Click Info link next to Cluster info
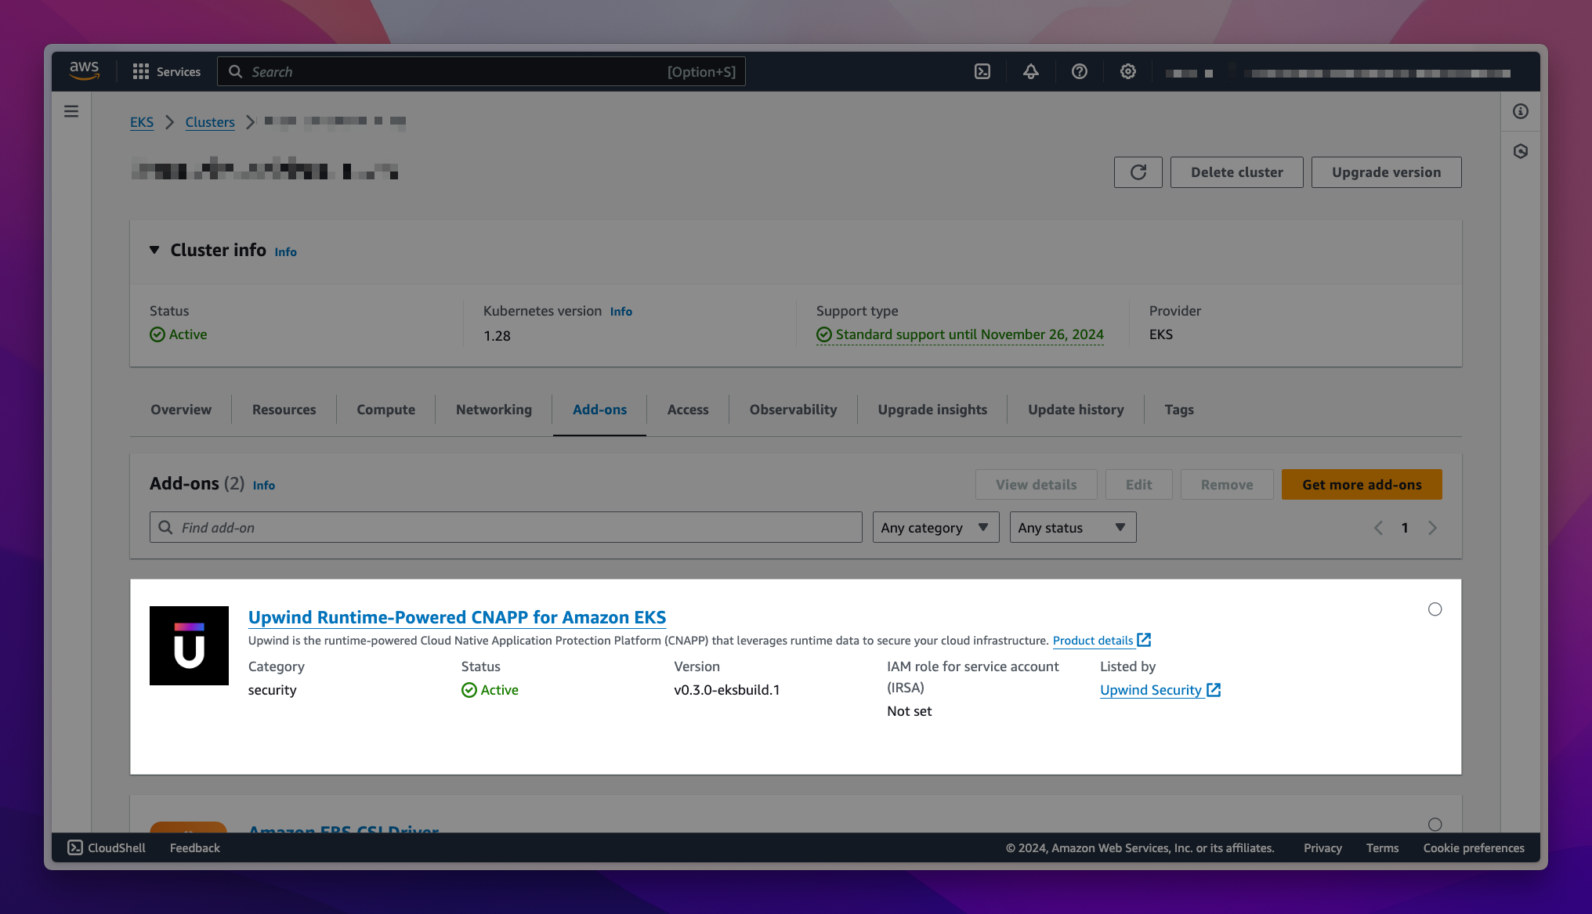Image resolution: width=1592 pixels, height=914 pixels. tap(285, 252)
